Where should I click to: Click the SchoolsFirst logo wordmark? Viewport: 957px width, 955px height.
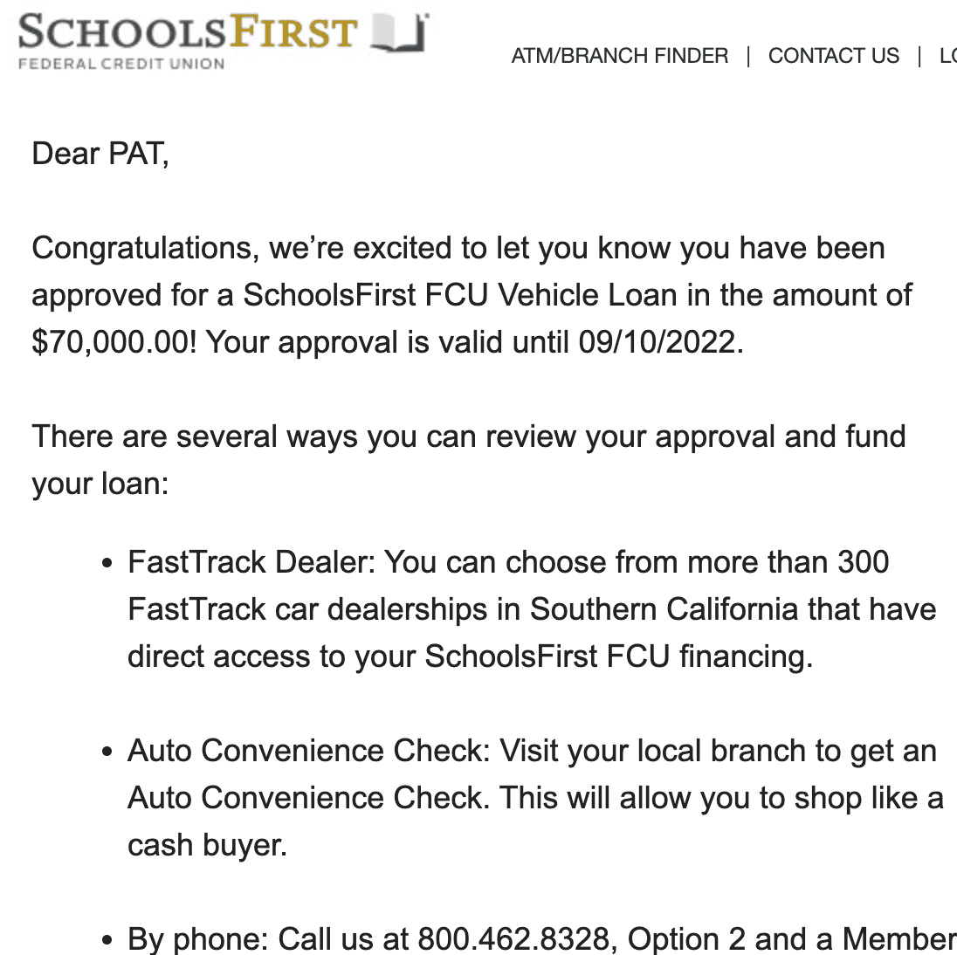coord(188,33)
